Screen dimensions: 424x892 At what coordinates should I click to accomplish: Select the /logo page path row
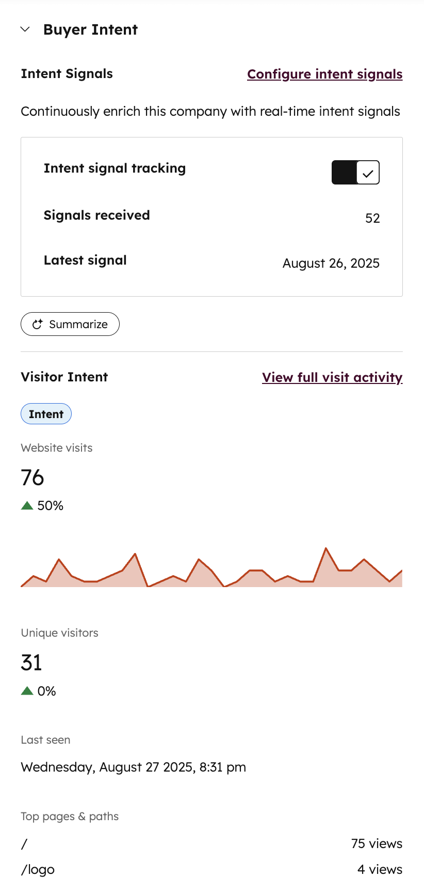[211, 869]
